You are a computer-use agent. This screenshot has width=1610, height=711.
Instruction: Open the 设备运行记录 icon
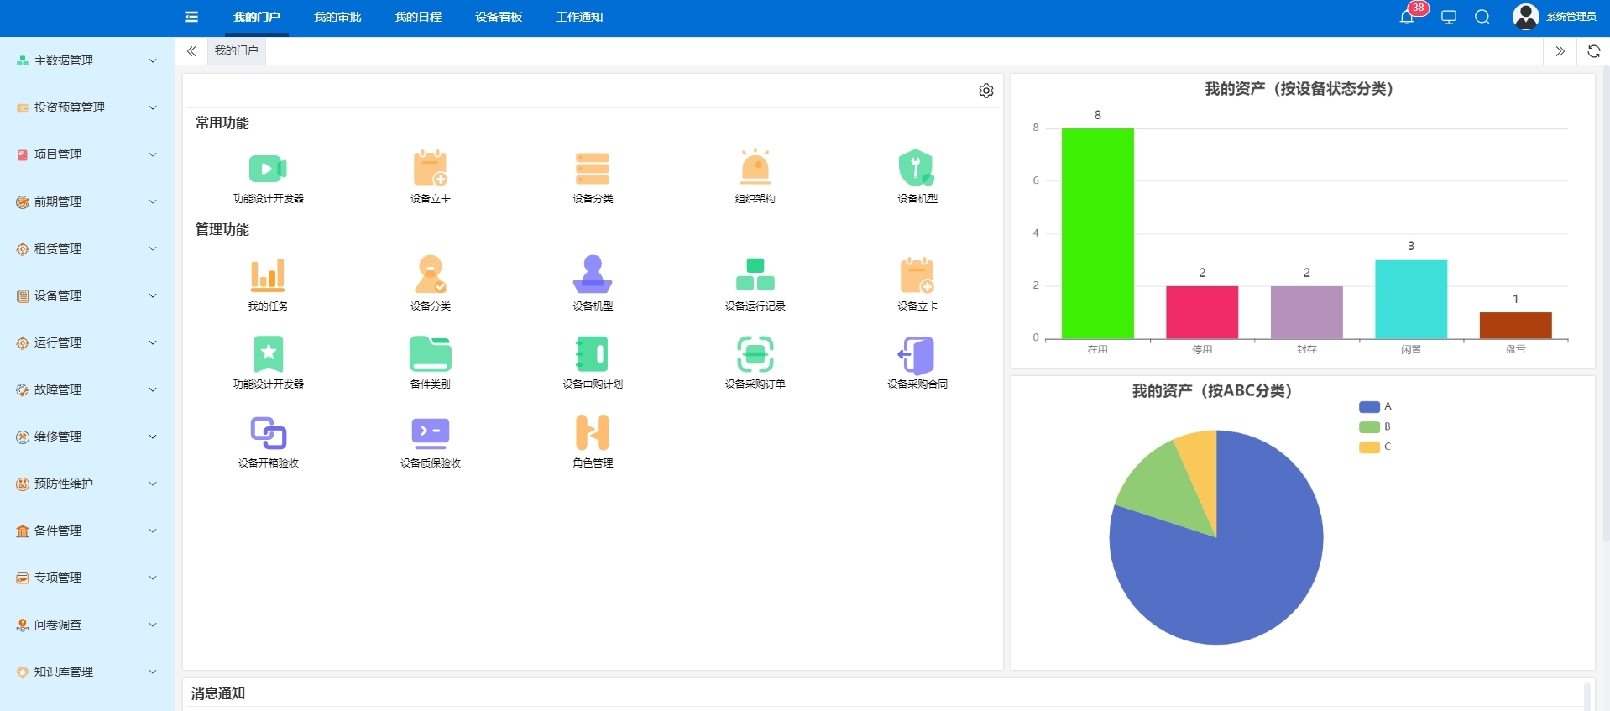(x=755, y=274)
